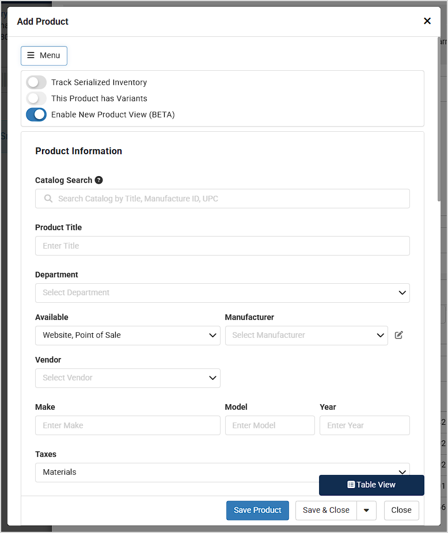
Task: Expand the Select Department dropdown
Action: (x=222, y=292)
